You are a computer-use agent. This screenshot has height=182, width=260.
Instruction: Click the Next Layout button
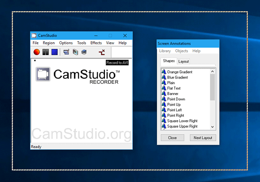[x=203, y=138]
